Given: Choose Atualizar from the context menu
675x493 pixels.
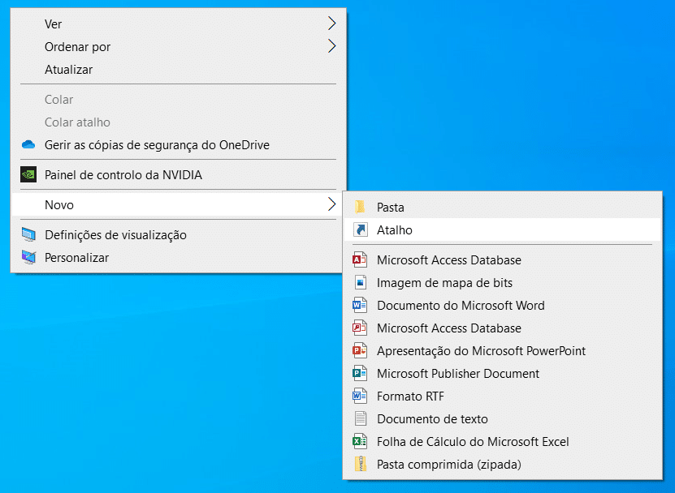Looking at the screenshot, I should [x=178, y=69].
